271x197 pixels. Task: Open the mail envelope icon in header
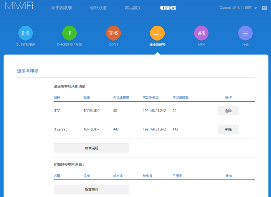pos(264,8)
